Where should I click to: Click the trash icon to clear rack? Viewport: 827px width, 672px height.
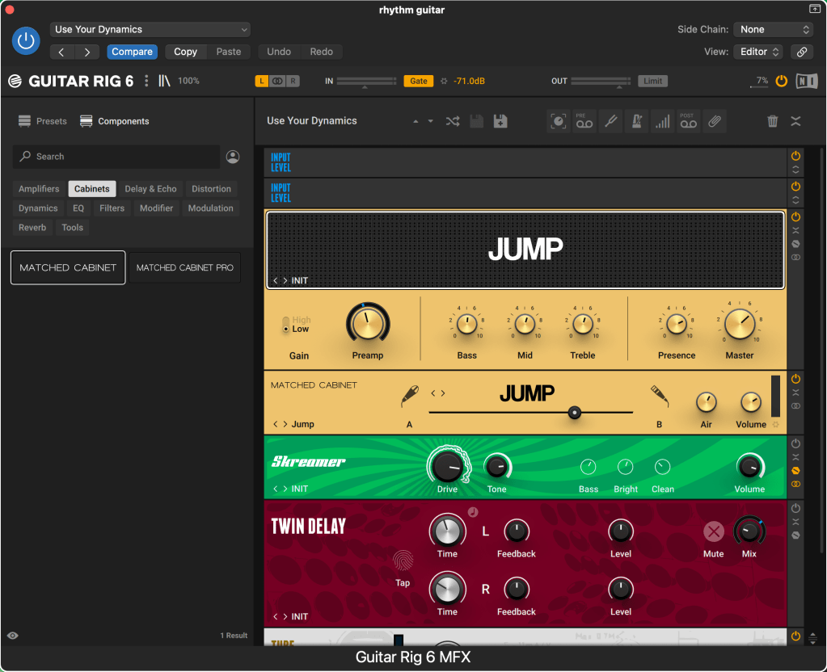pyautogui.click(x=773, y=121)
